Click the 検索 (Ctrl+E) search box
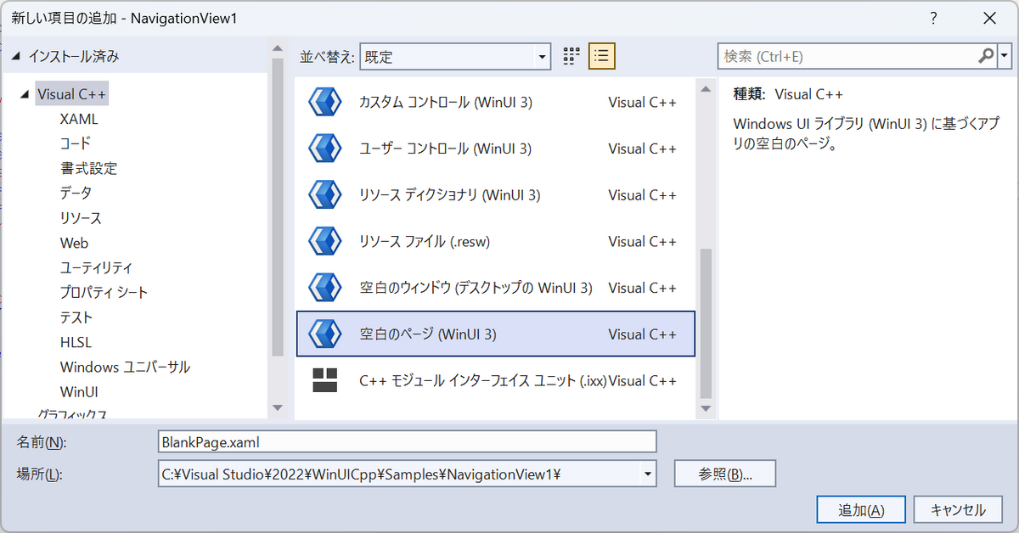1019x533 pixels. pyautogui.click(x=847, y=57)
